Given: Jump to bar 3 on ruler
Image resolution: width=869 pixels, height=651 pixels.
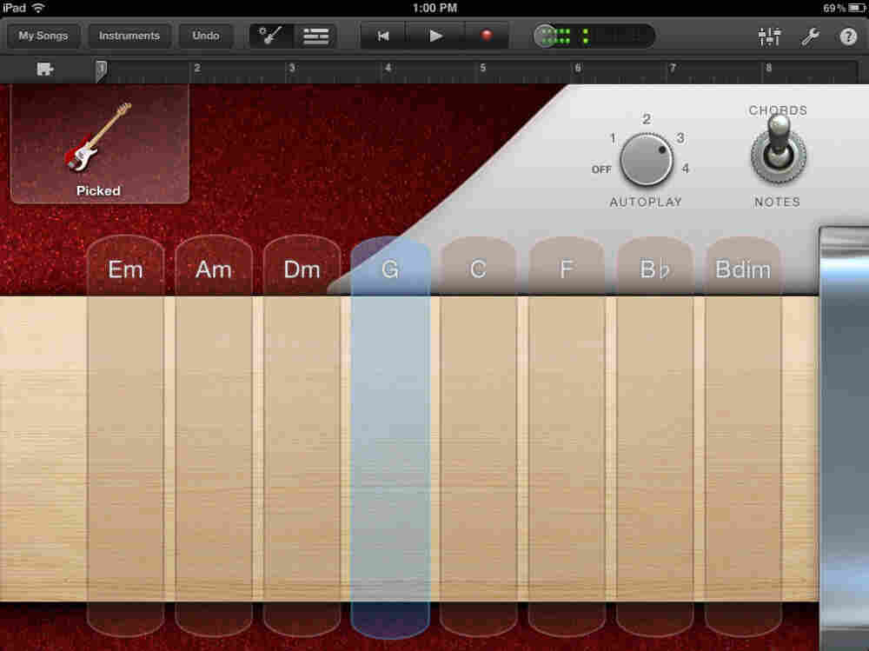Looking at the screenshot, I should pos(292,68).
